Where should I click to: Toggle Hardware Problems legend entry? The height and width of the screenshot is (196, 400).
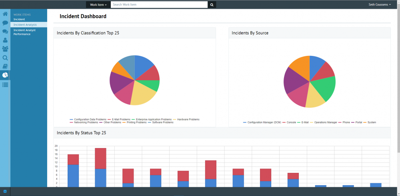click(186, 119)
